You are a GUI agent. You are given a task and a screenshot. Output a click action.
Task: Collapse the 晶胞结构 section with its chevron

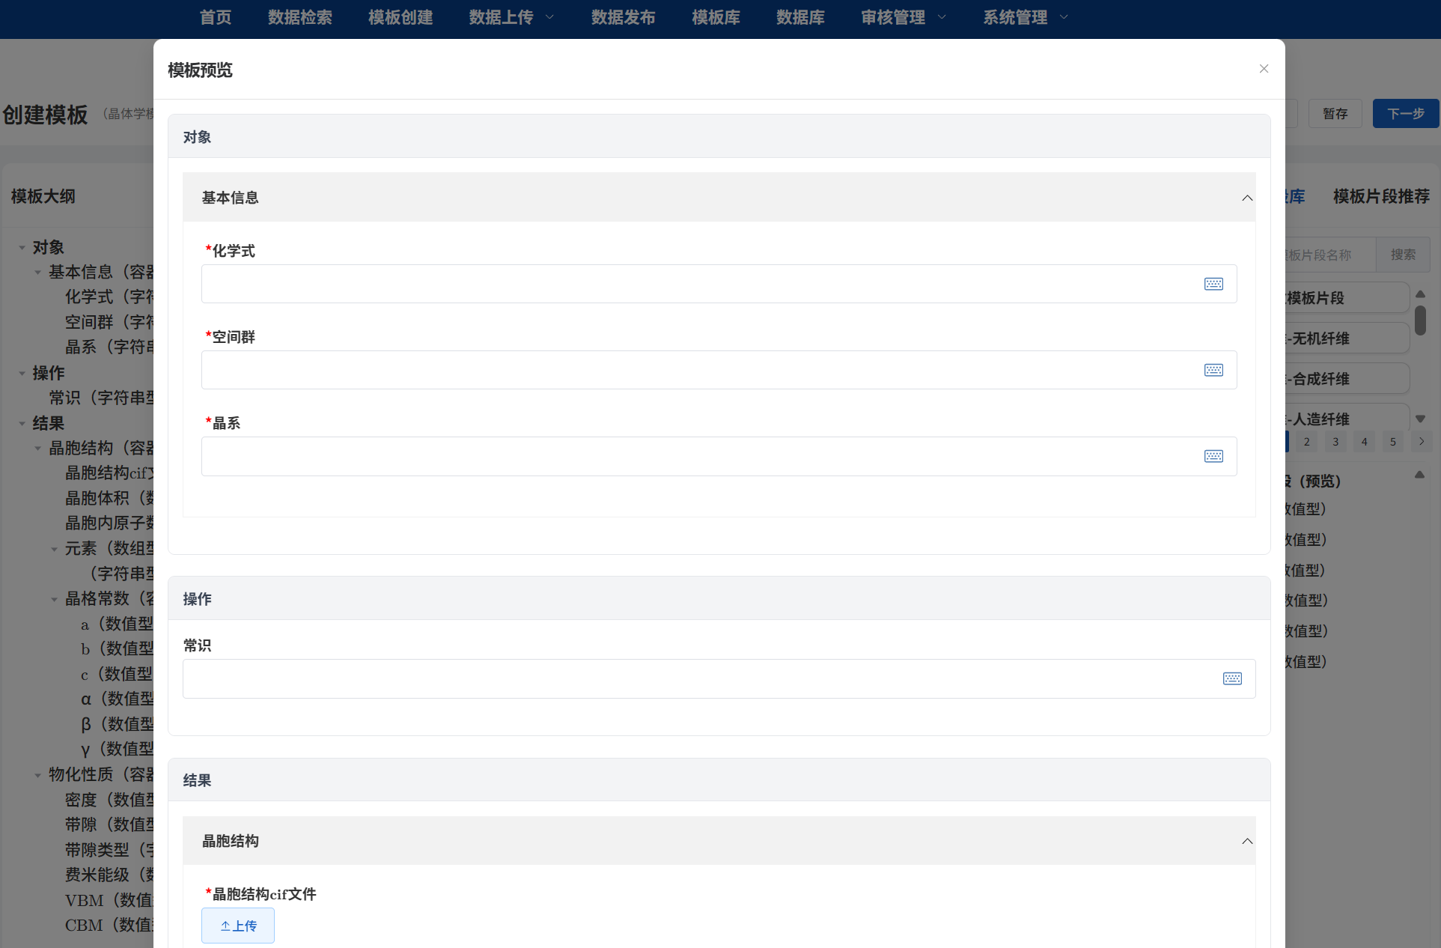click(1247, 841)
